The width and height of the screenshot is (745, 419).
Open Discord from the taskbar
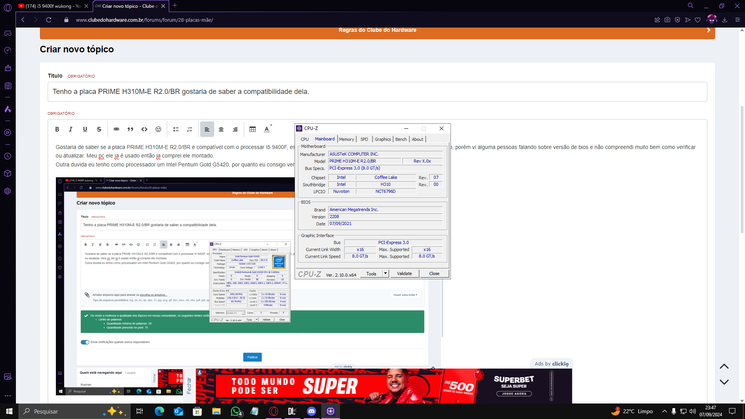tap(312, 411)
